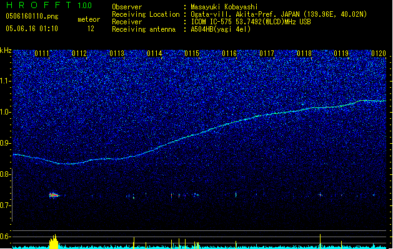Click the 0.7 kHz frequency label
This screenshot has height=249, width=393.
[x=6, y=205]
